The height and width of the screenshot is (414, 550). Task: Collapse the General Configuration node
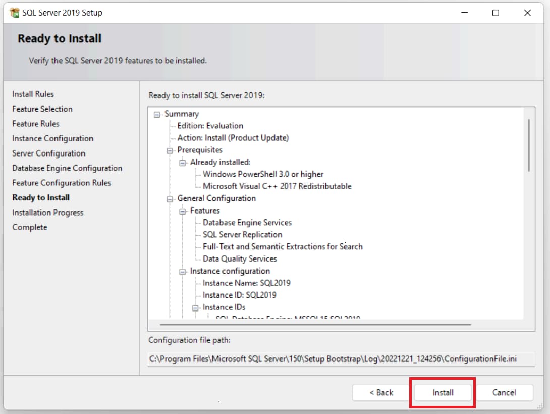click(170, 199)
